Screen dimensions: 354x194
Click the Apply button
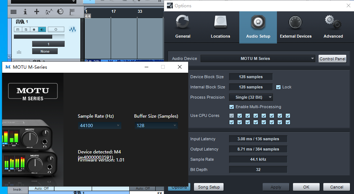click(276, 187)
